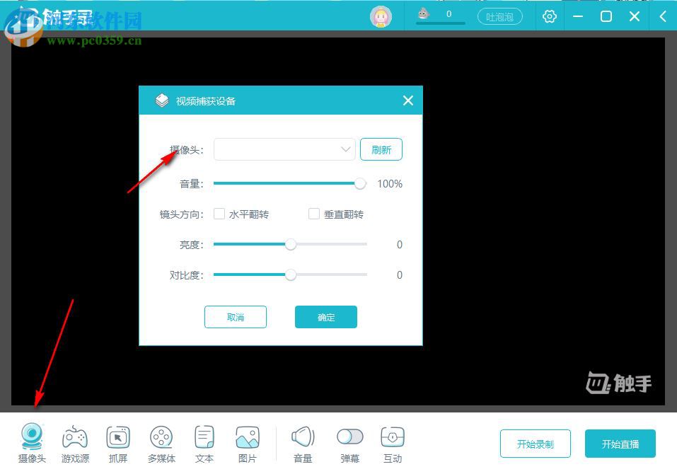Select the 抓屏 screen capture tool

coord(118,443)
